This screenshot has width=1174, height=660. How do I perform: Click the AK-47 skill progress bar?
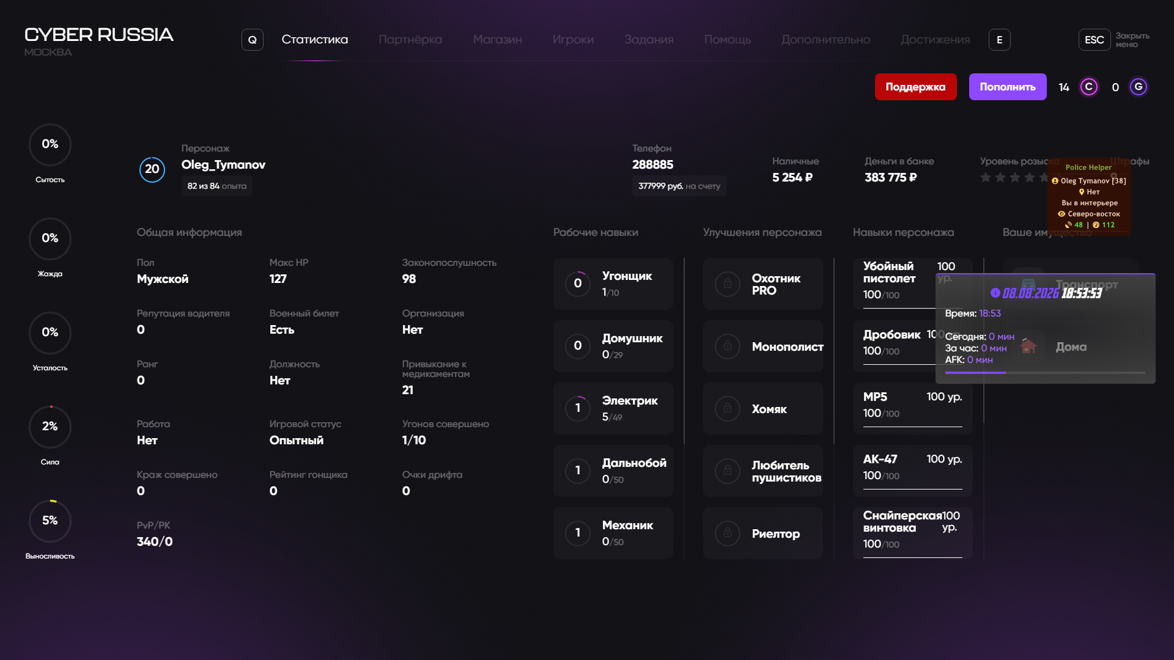click(x=912, y=489)
